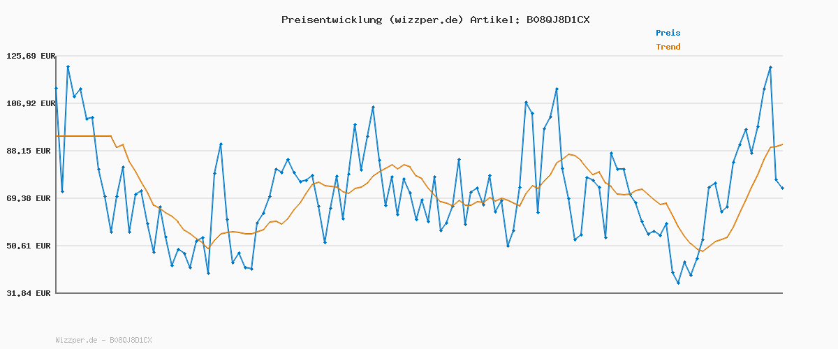Click the highest price peak near chart's left start
Viewport: 838px width, 349px height.
click(68, 67)
